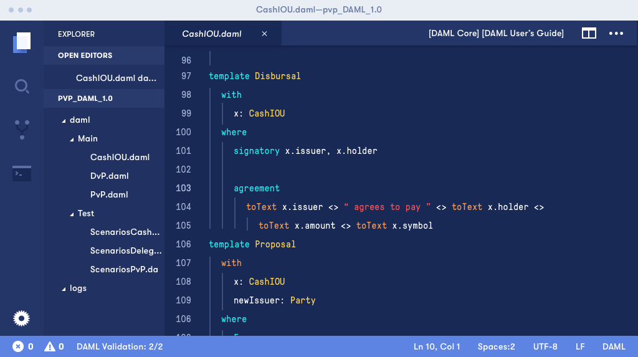Open the more actions ellipsis menu

pyautogui.click(x=616, y=34)
